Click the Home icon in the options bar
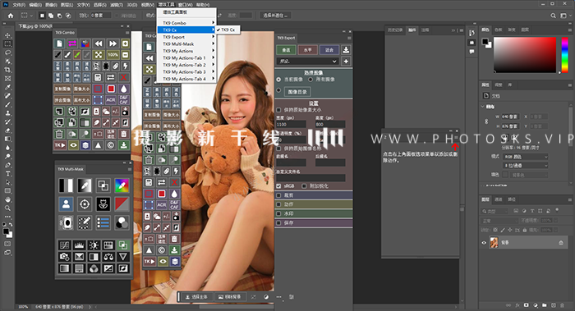This screenshot has width=575, height=311. point(11,16)
